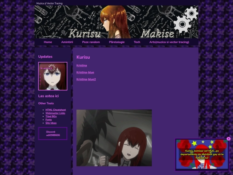Click the Updates portrait thumbnail
Viewport: 233px width, 175px height.
(x=53, y=76)
